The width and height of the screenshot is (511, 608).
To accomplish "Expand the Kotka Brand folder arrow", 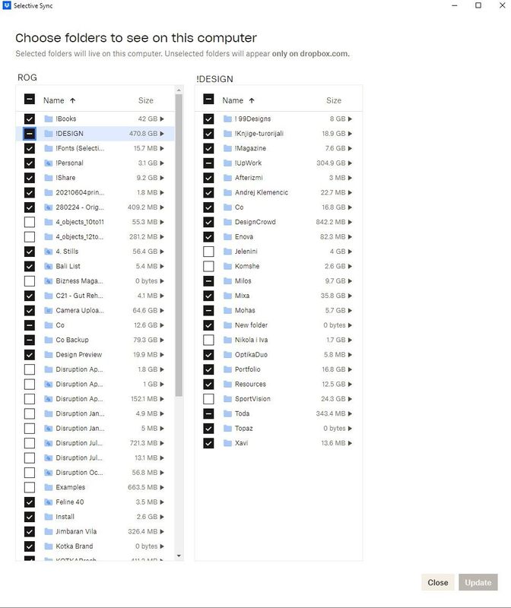I will [162, 546].
